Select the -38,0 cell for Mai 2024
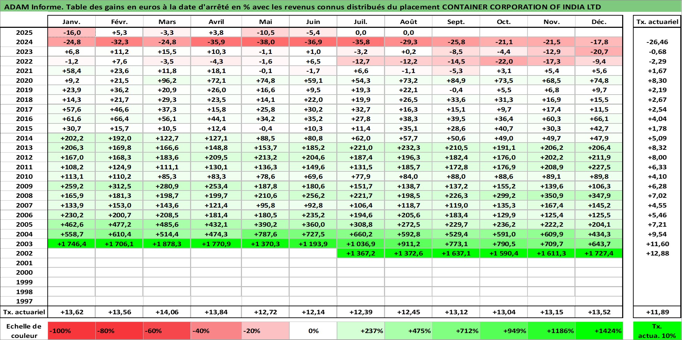Screen dimensions: 682x340 (x=265, y=42)
